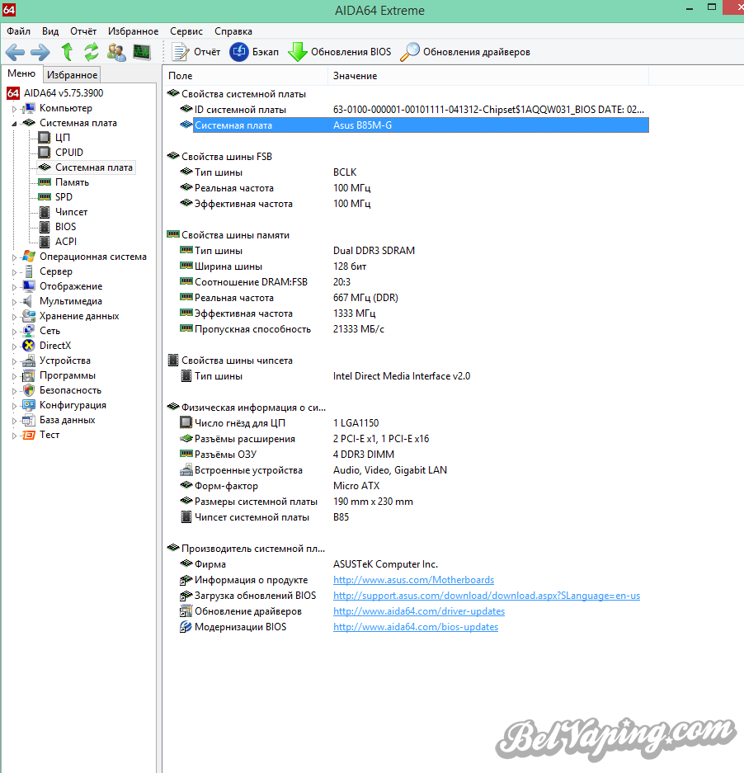Expand the Компьютер tree node
The image size is (744, 773).
[14, 108]
